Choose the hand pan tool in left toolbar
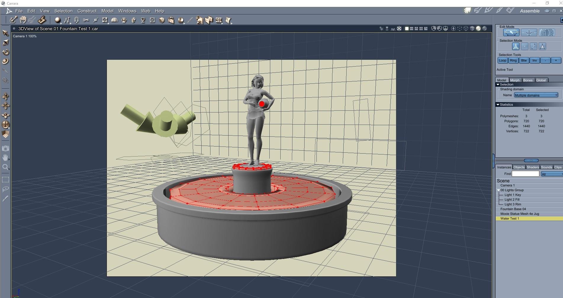This screenshot has width=563, height=298. point(5,158)
